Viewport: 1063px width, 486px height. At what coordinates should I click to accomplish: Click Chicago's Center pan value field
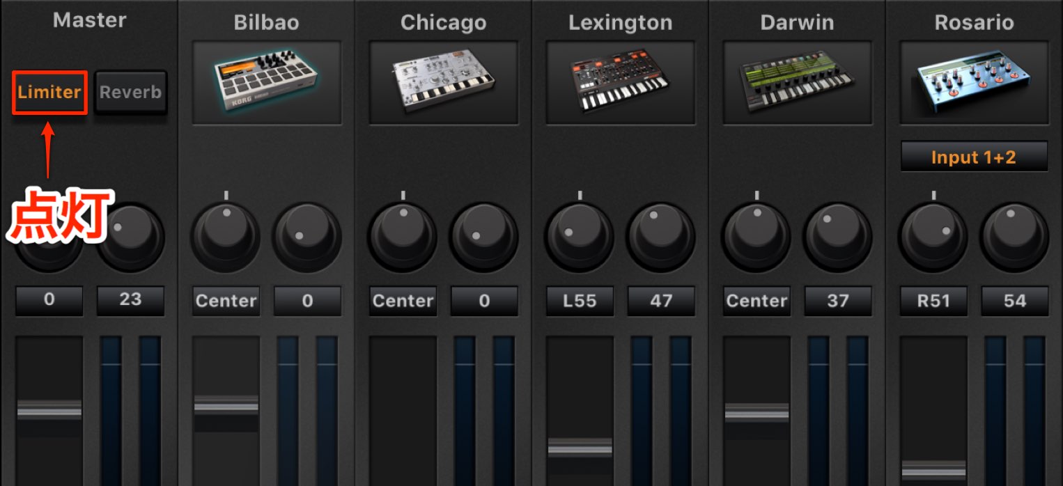403,301
